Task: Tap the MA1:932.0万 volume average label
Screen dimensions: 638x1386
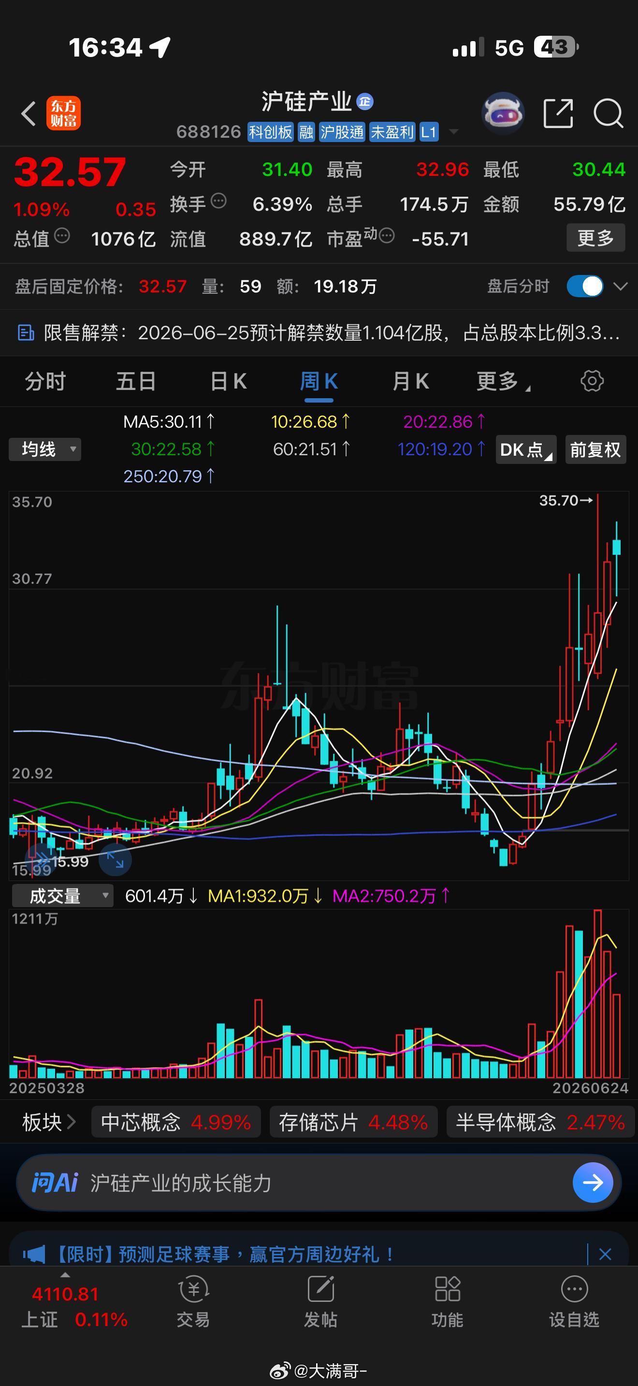Action: 265,896
